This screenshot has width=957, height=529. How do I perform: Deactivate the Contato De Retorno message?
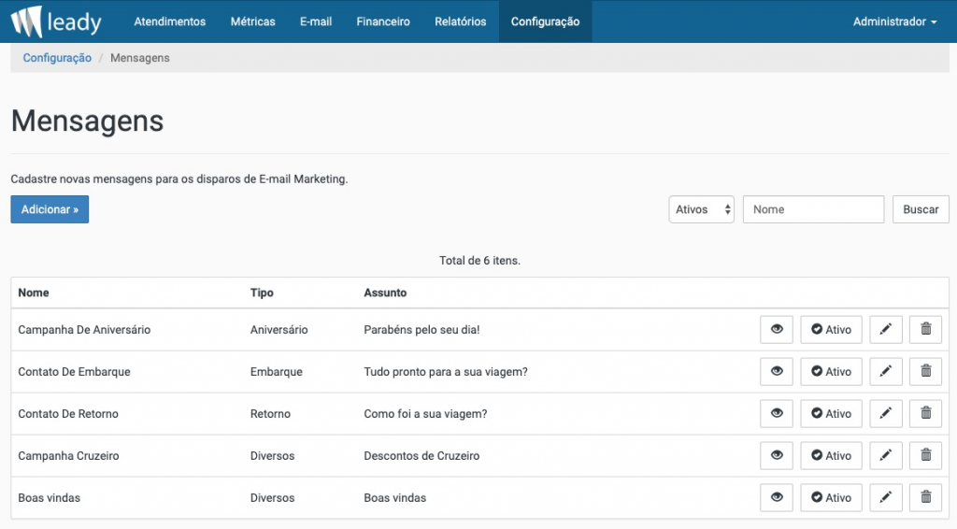[831, 414]
